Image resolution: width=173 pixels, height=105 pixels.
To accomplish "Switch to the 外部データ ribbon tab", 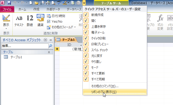I will [53, 9].
